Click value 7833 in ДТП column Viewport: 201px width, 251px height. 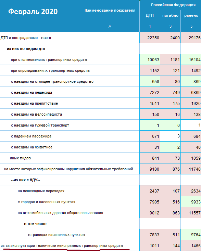(154, 235)
